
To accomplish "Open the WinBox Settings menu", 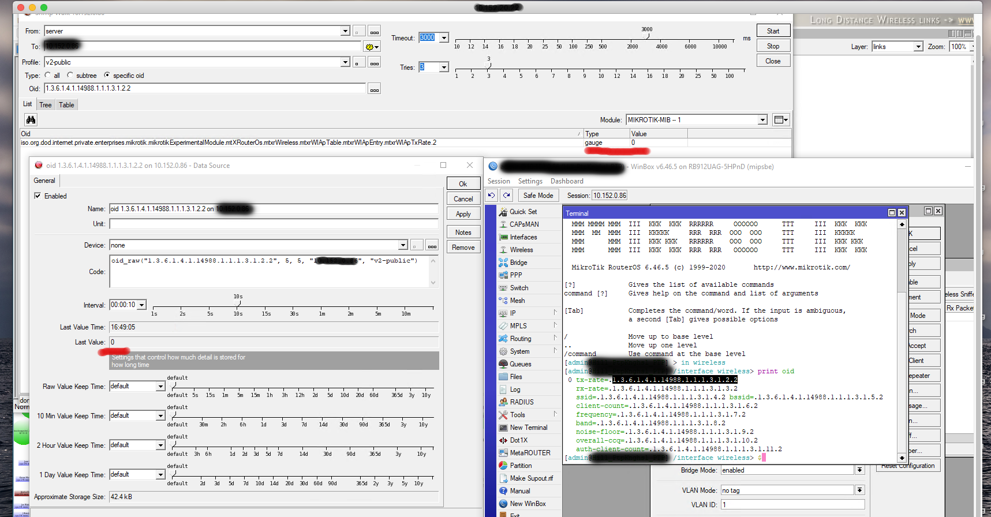I will [x=530, y=181].
